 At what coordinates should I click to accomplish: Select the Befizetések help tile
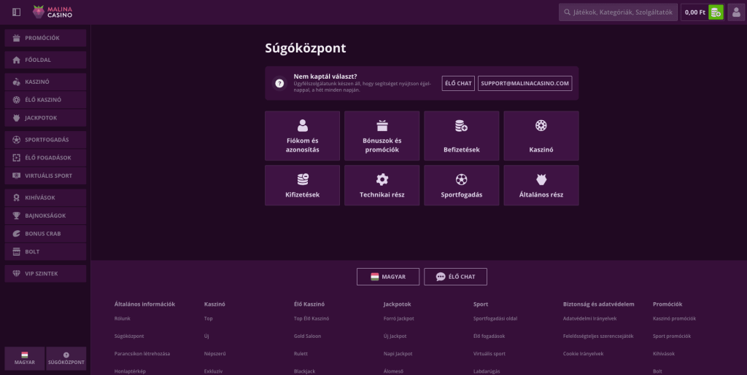click(461, 135)
